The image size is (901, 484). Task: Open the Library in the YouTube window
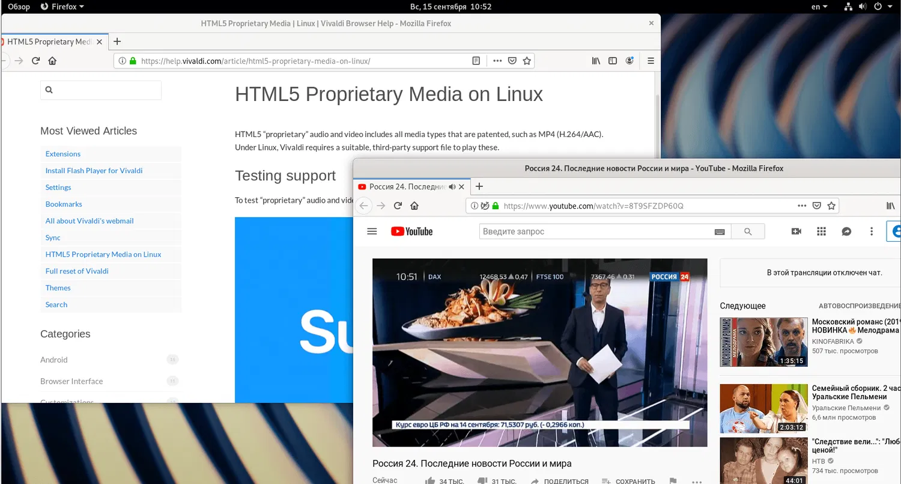[891, 206]
